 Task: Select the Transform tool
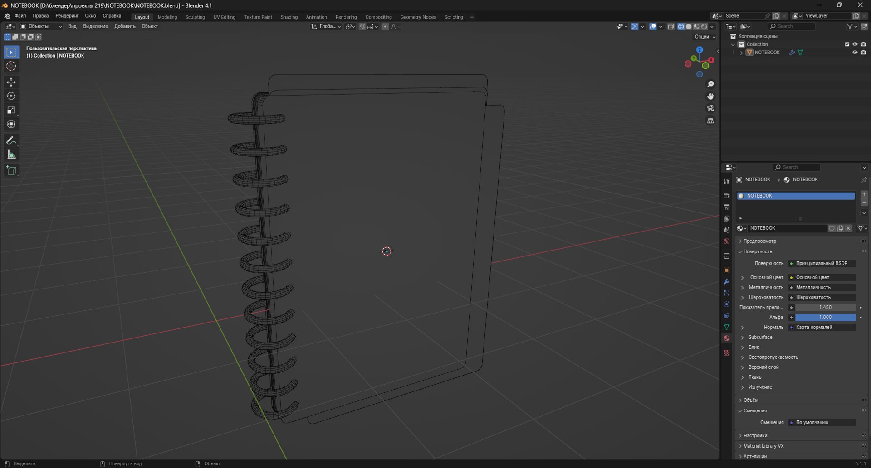point(11,124)
